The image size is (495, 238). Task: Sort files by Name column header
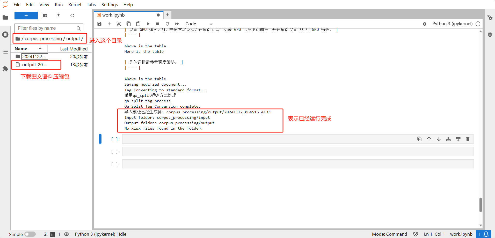21,49
